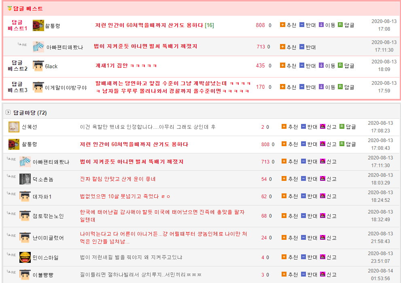Click 답글 reply icon on 신혜선's comment
Screen dimensions: 401x283
tap(342, 127)
